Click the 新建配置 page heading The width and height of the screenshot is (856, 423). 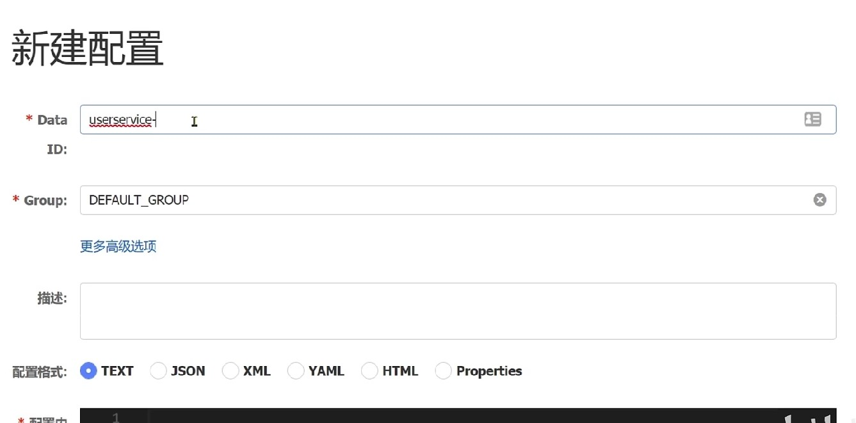point(88,49)
